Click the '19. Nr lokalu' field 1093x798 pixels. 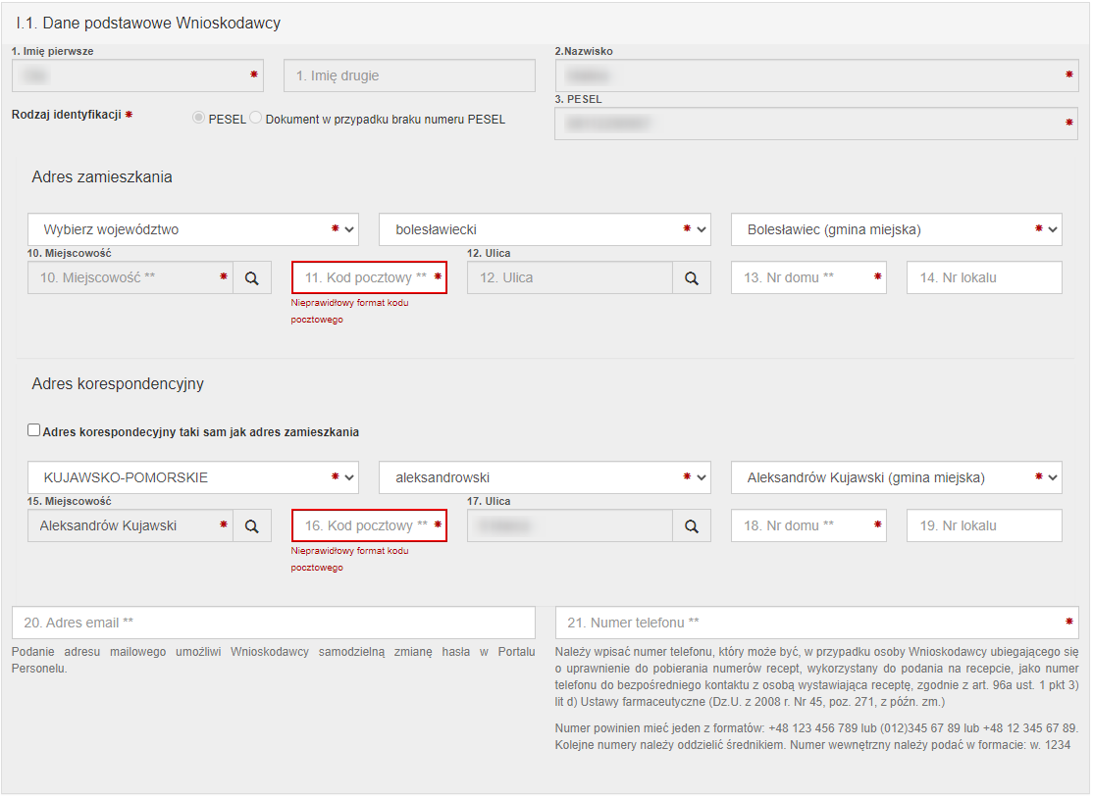[x=983, y=526]
